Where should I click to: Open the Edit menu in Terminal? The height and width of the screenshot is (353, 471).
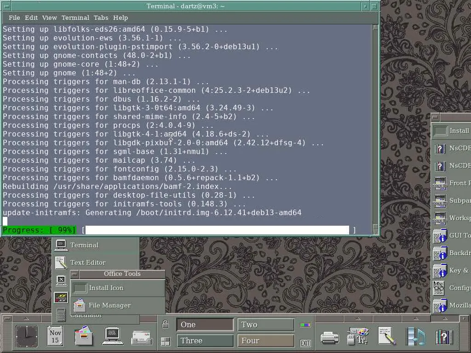[x=31, y=18]
